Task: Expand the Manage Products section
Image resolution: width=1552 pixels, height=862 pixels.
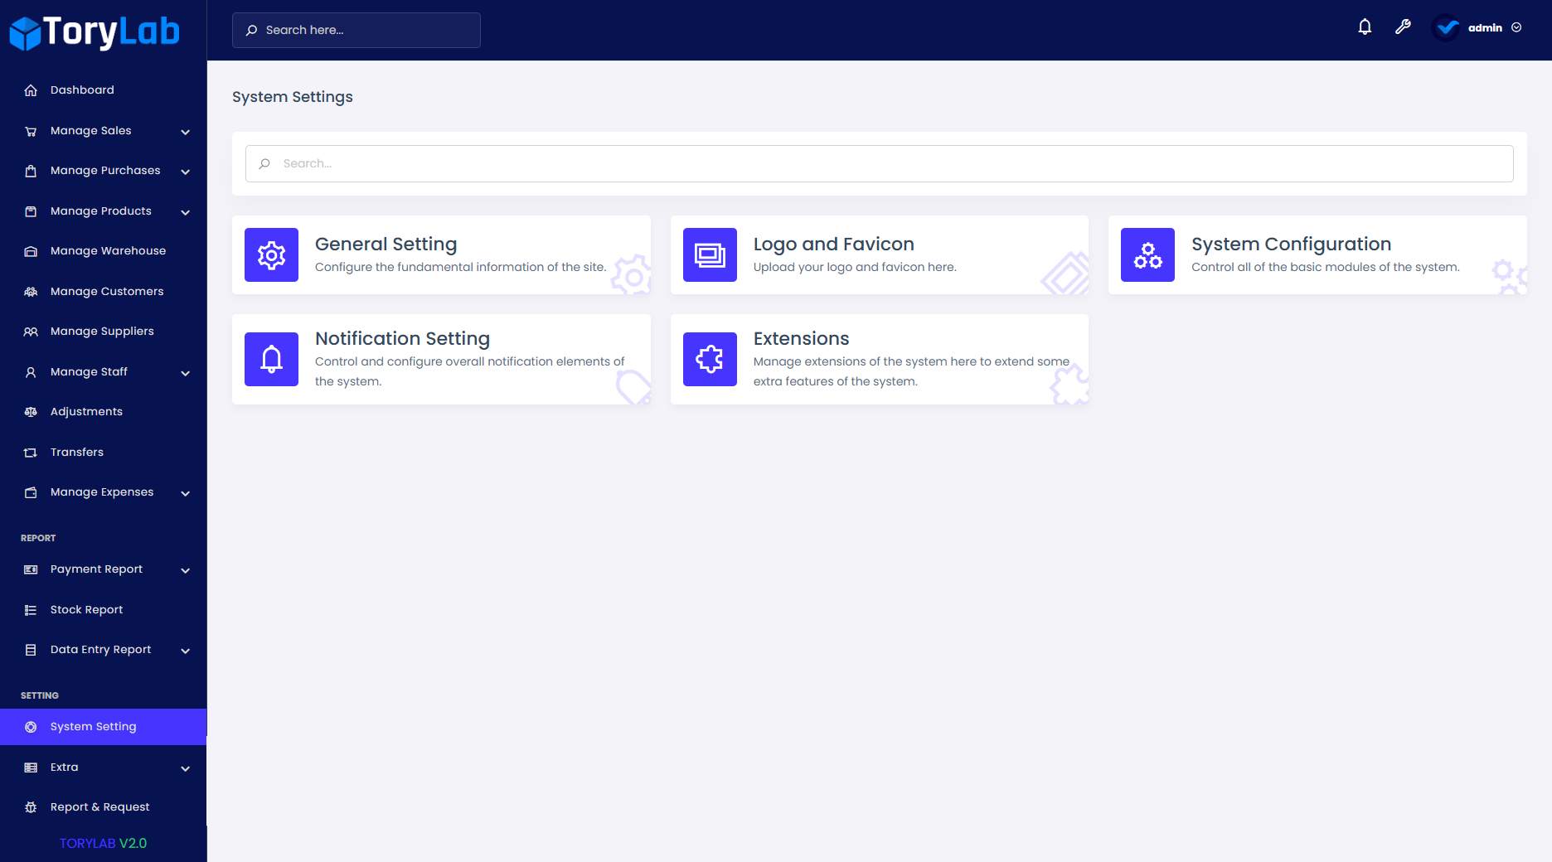Action: pyautogui.click(x=100, y=211)
